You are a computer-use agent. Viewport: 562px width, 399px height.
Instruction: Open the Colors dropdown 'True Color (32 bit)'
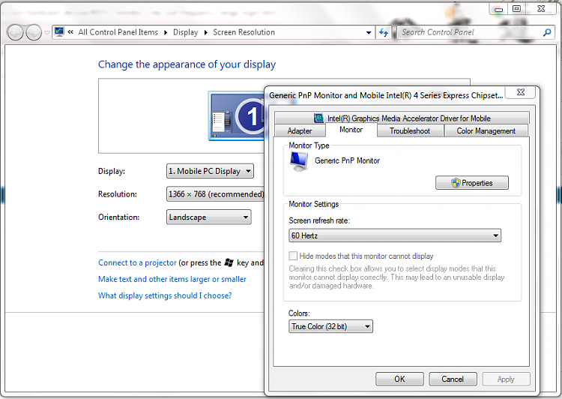pyautogui.click(x=330, y=326)
